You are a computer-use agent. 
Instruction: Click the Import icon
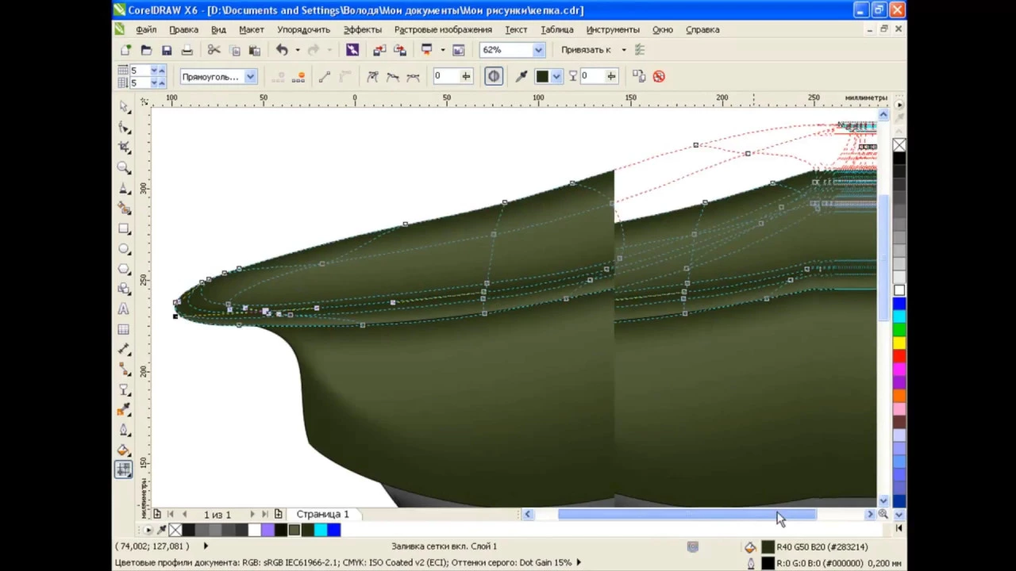click(x=379, y=50)
